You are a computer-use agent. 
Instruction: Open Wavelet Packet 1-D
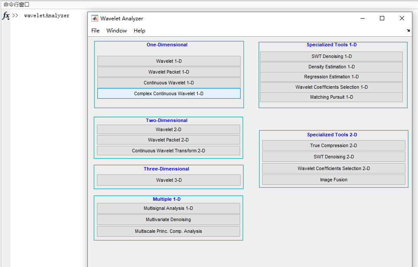point(169,72)
